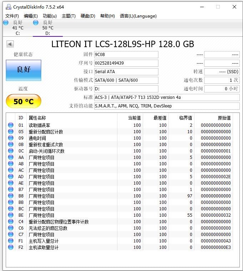Click raw value 0000000000A3 in row F1

click(216, 241)
